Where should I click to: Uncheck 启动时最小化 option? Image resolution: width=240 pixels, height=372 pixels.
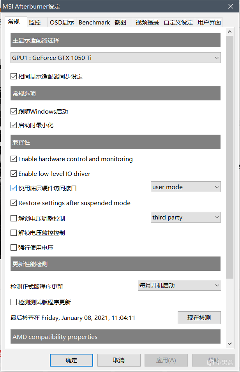pyautogui.click(x=14, y=126)
